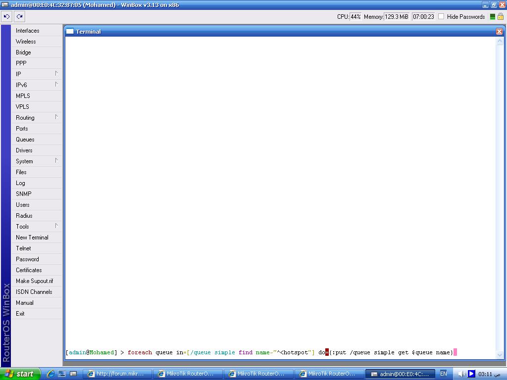Open the Certificates menu item
Viewport: 507px width, 380px height.
point(37,270)
